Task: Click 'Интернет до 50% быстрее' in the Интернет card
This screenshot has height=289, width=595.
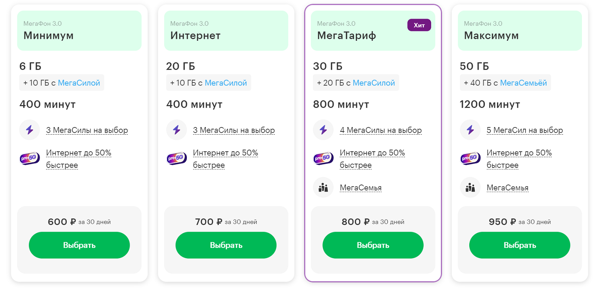Action: coord(226,159)
